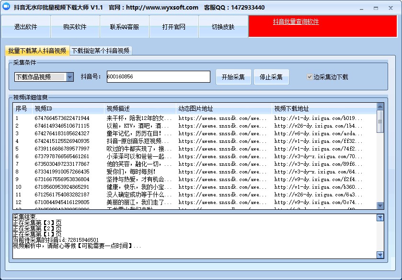
Task: Click log line 采集结束
Action: tap(25, 217)
